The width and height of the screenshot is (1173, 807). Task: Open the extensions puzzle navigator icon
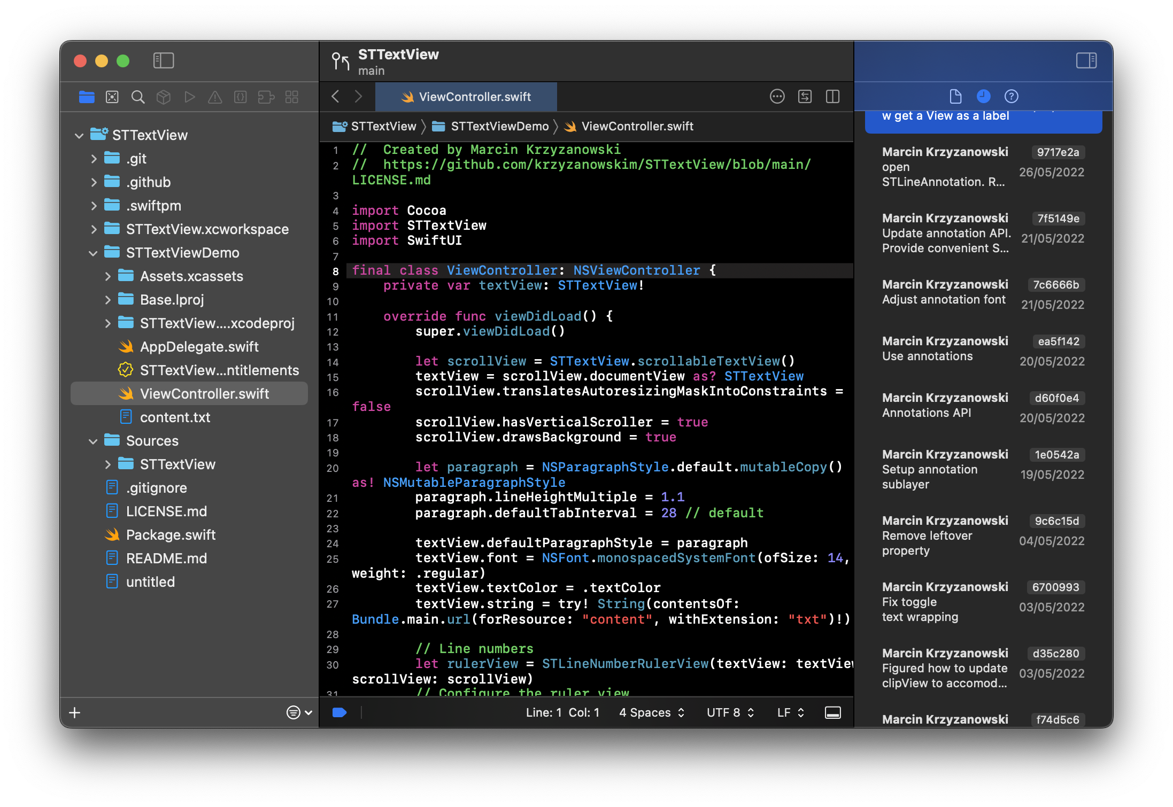point(266,97)
